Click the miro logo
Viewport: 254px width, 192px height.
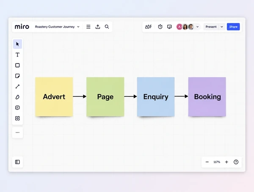22,27
